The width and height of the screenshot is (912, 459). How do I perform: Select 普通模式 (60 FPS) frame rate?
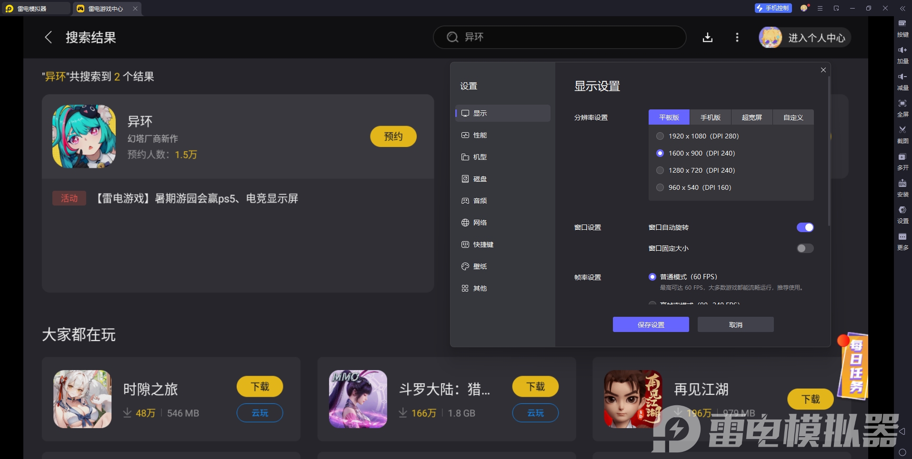tap(652, 277)
